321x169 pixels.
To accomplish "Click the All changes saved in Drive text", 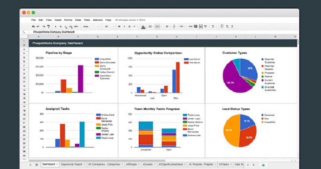I will (x=130, y=20).
